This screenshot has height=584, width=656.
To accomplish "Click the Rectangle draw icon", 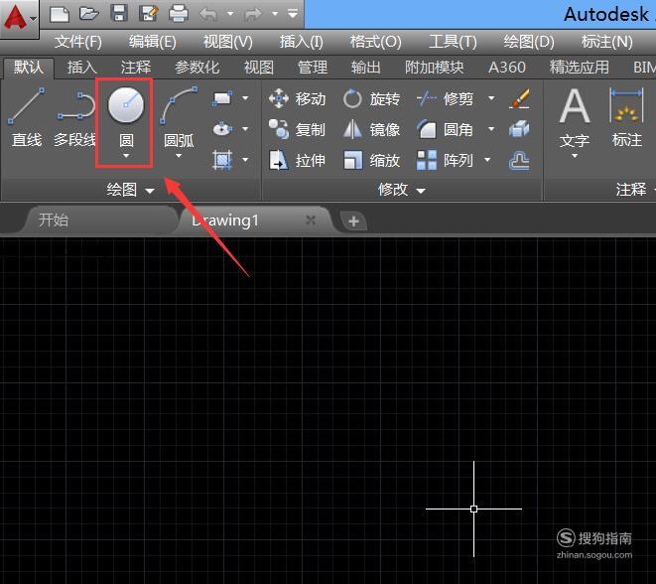I will click(x=222, y=98).
